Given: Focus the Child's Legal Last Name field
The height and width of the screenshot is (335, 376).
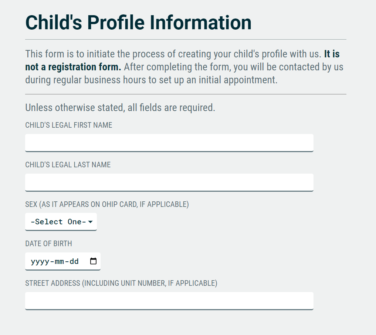Looking at the screenshot, I should tap(169, 182).
